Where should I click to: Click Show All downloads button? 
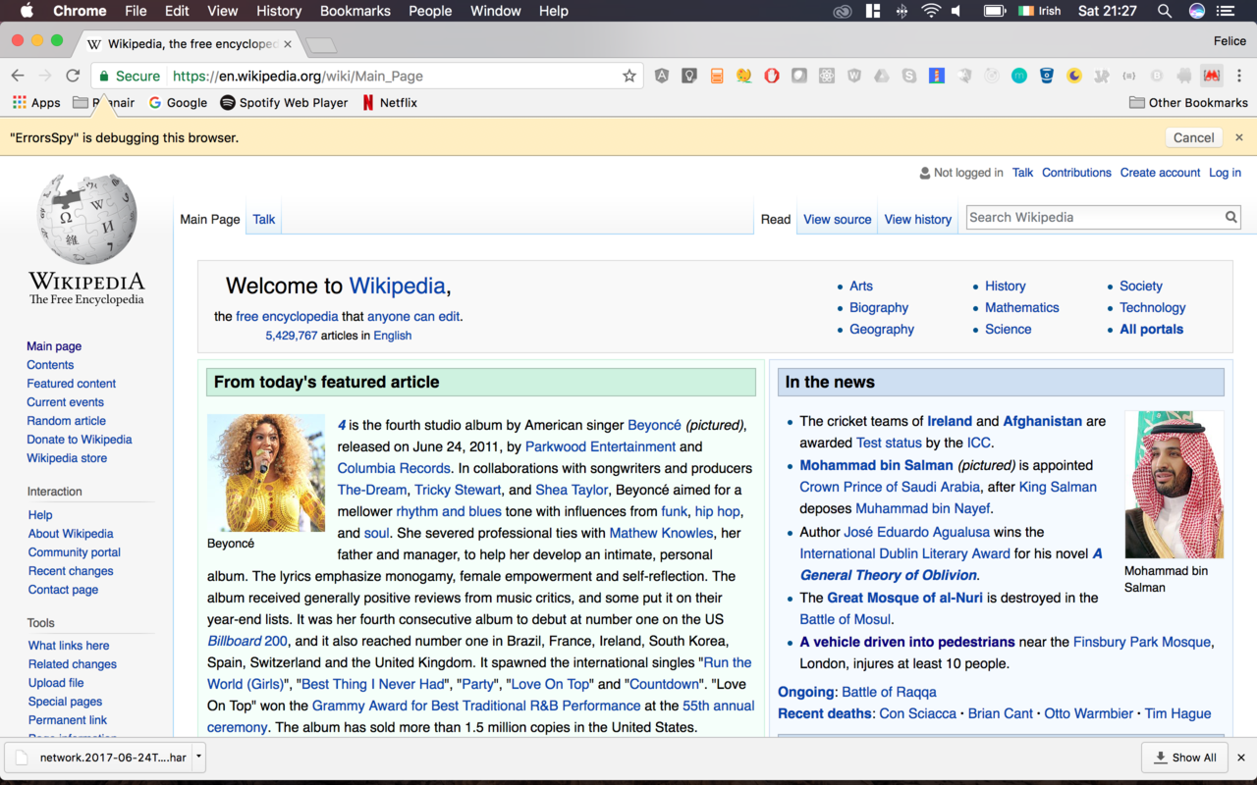1185,757
